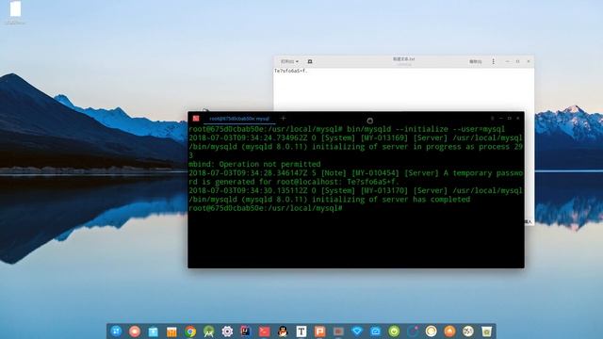This screenshot has height=339, width=603.
Task: Click the red terminal app icon in title bar
Action: (196, 119)
